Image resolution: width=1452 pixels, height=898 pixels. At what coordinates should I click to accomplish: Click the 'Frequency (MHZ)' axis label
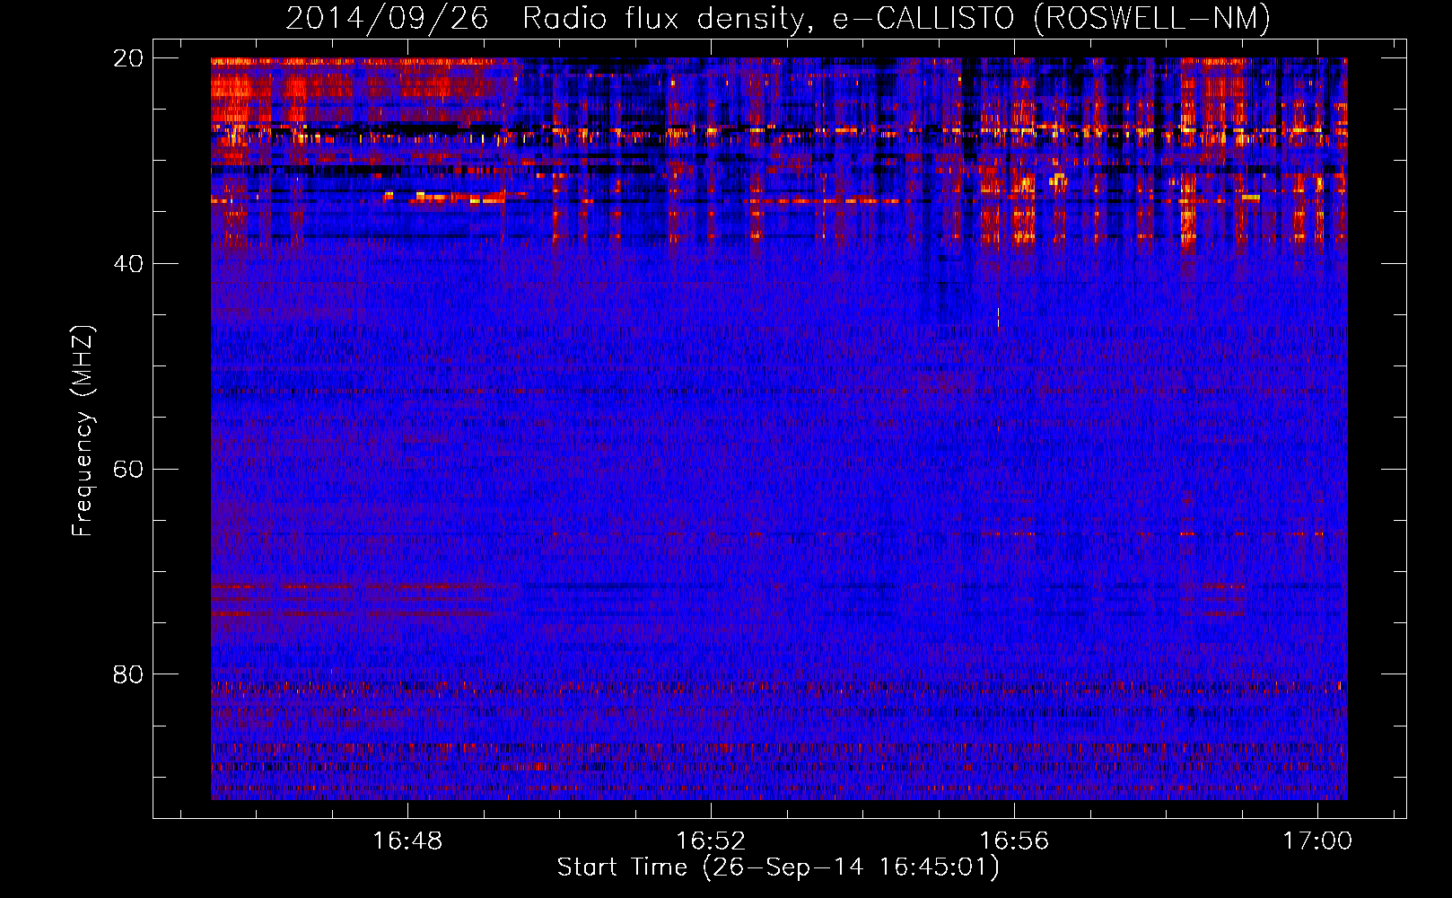[x=83, y=431]
